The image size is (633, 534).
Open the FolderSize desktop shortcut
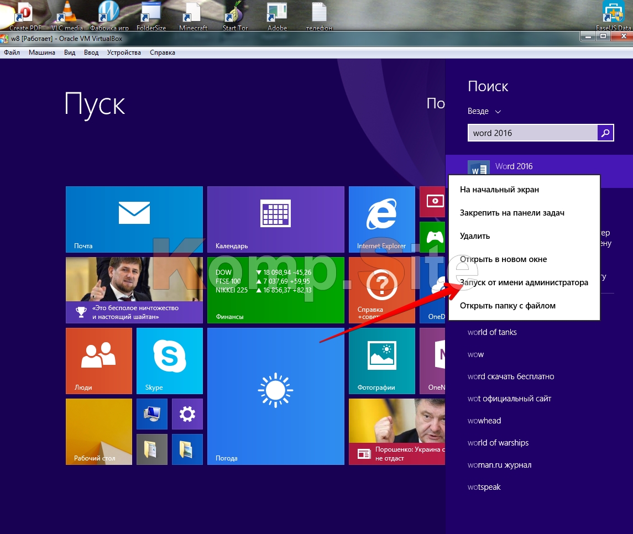pyautogui.click(x=151, y=15)
